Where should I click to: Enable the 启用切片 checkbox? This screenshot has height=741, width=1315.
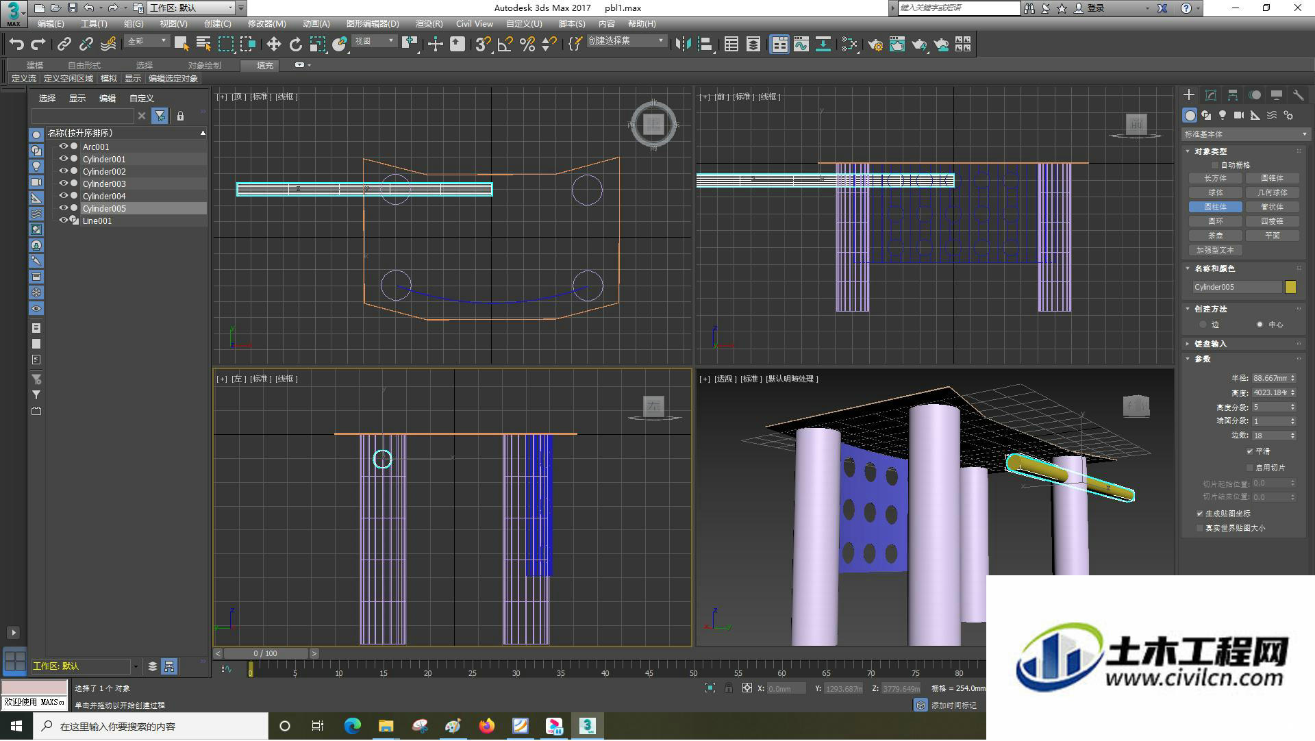[1250, 468]
